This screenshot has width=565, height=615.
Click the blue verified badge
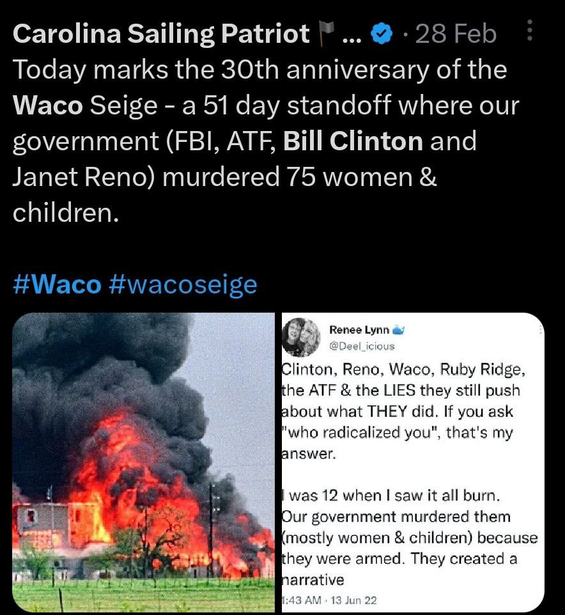[382, 35]
